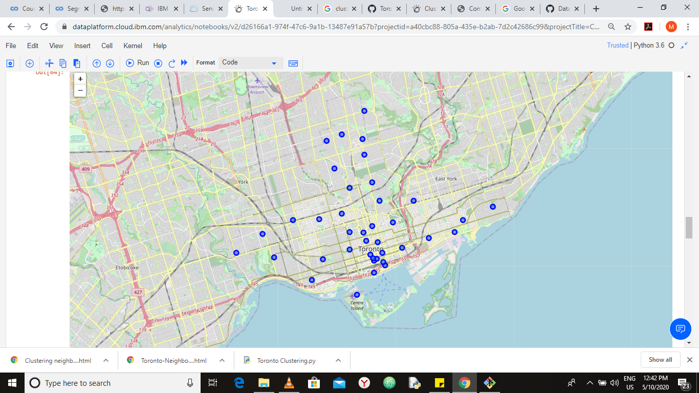Open options for the Toronto Clustering.py download
The height and width of the screenshot is (393, 699).
click(338, 360)
